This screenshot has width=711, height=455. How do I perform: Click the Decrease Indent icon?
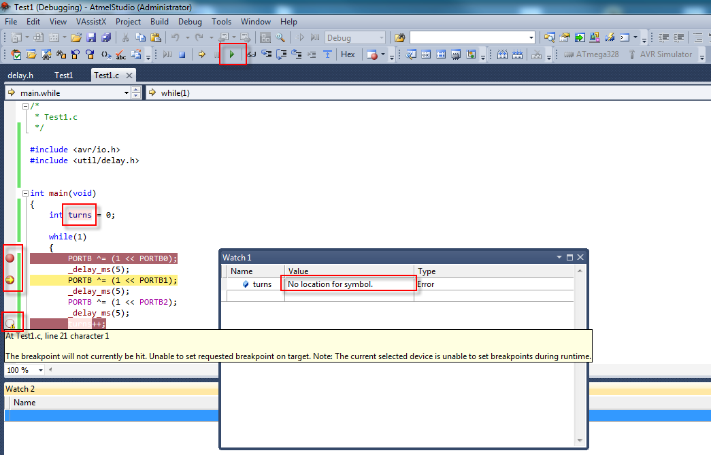coord(663,37)
